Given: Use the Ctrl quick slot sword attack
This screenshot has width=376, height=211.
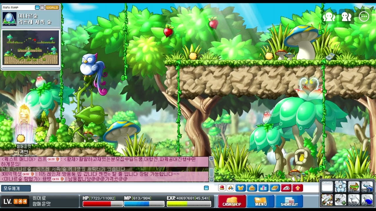Looking at the screenshot, I should tap(327, 200).
